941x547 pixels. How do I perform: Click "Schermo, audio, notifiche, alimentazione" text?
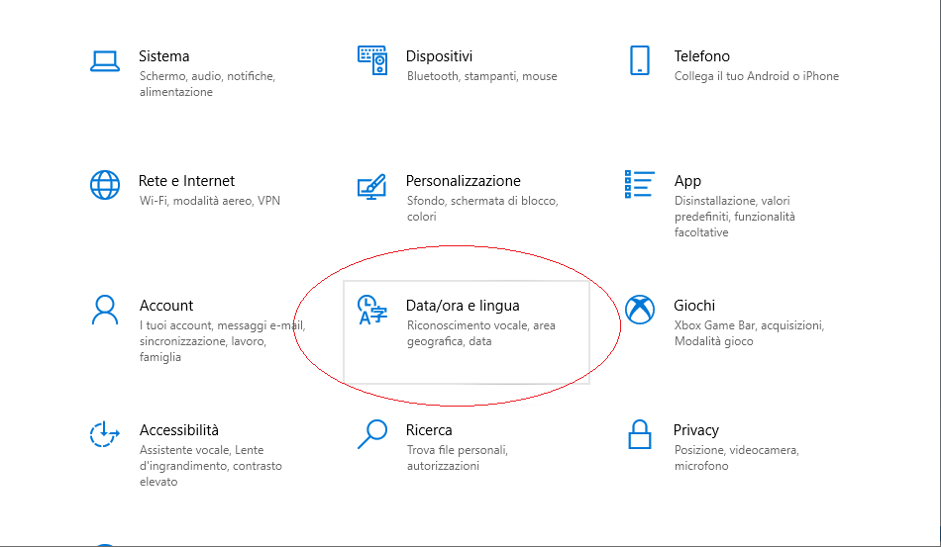[207, 84]
